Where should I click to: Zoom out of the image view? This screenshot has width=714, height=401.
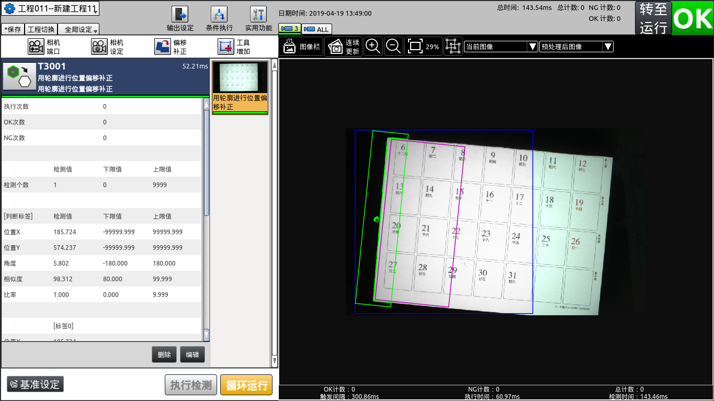(393, 47)
